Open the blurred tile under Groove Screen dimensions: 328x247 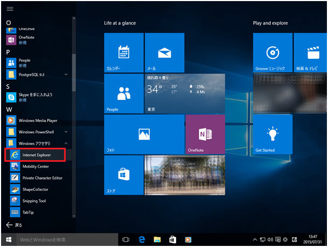click(290, 93)
